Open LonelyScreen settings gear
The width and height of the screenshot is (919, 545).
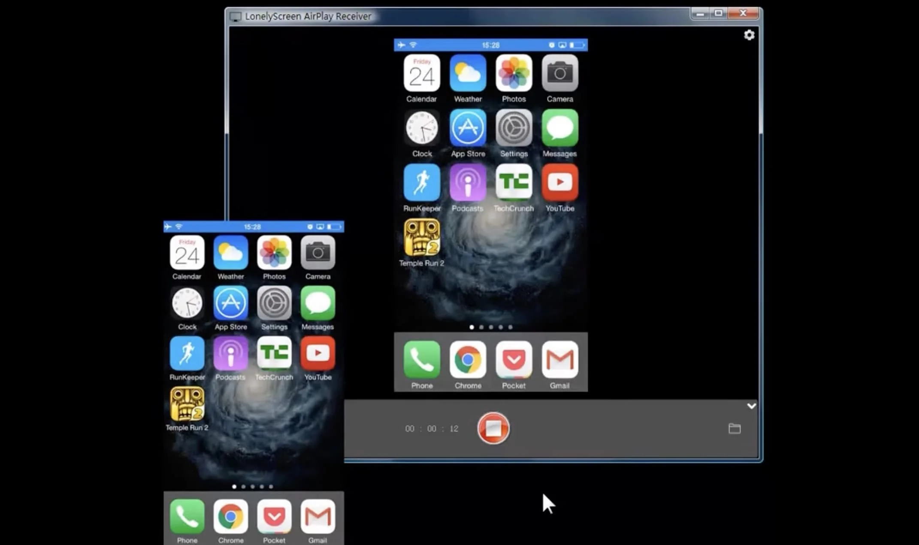point(749,35)
